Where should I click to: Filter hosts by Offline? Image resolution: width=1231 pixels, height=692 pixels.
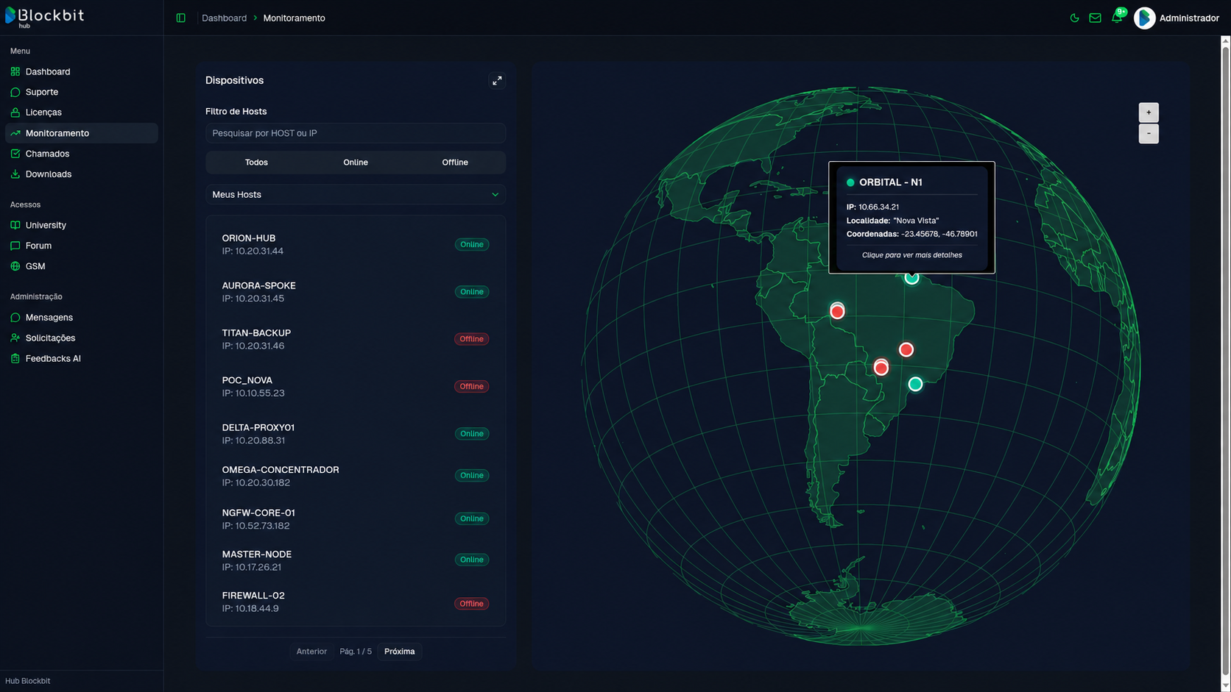click(455, 163)
